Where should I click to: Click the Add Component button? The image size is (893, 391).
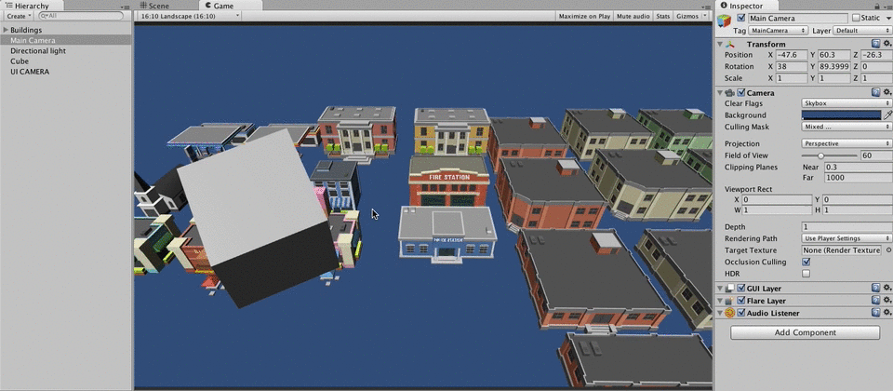pos(805,332)
